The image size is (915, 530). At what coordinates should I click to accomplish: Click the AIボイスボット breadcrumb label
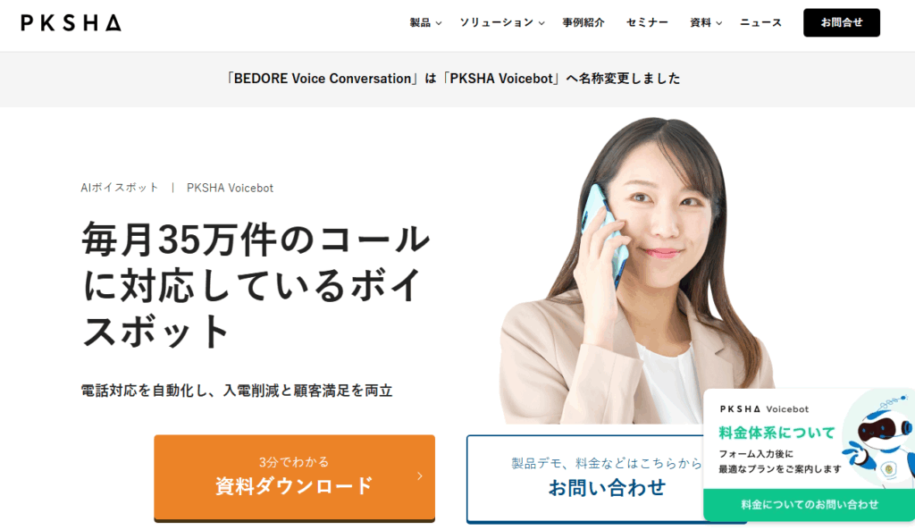pyautogui.click(x=120, y=188)
